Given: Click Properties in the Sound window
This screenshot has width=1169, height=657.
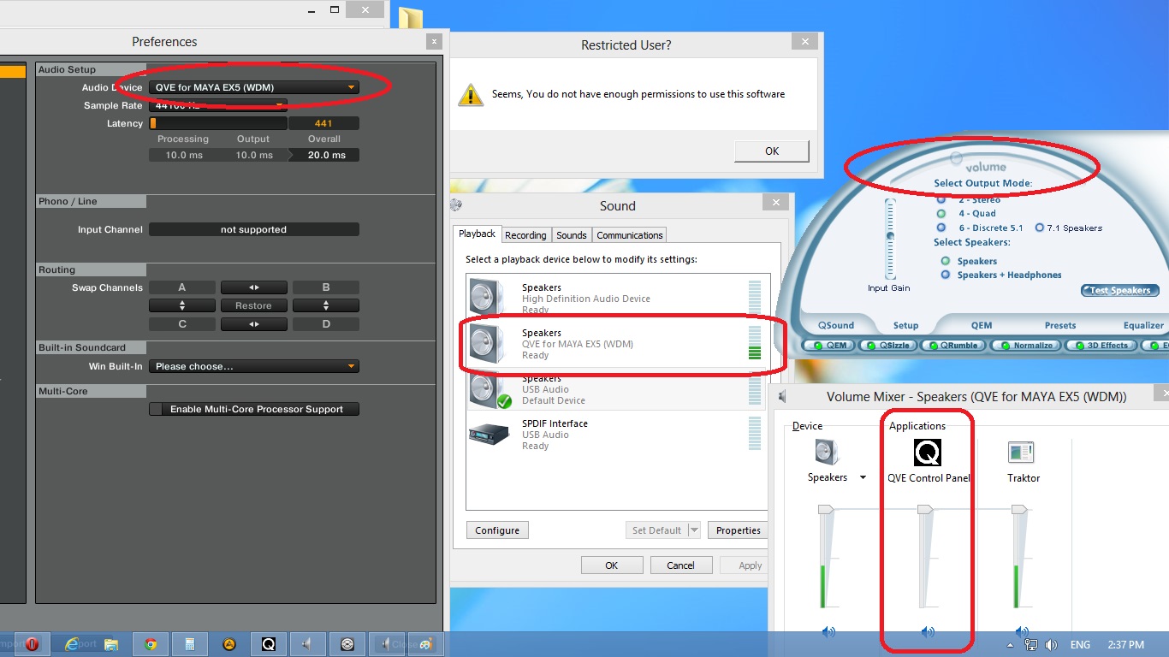Looking at the screenshot, I should coord(739,530).
